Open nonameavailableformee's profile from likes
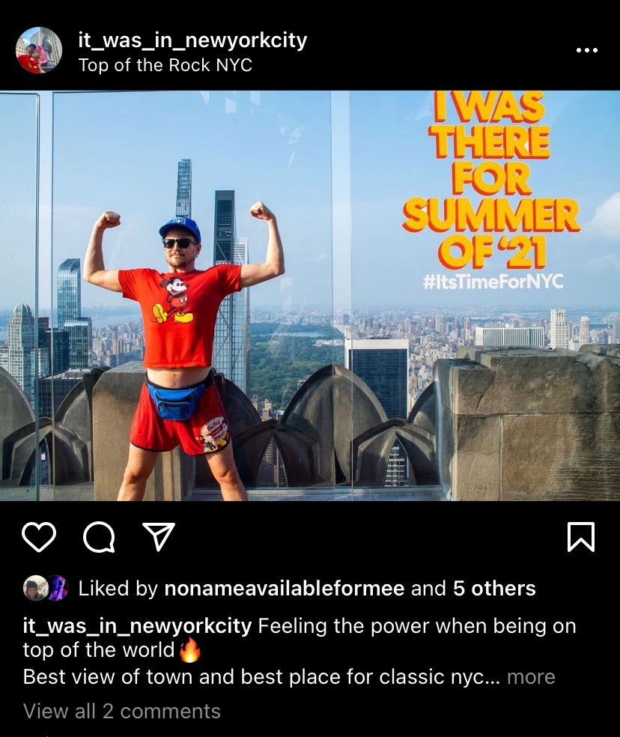 click(x=285, y=589)
